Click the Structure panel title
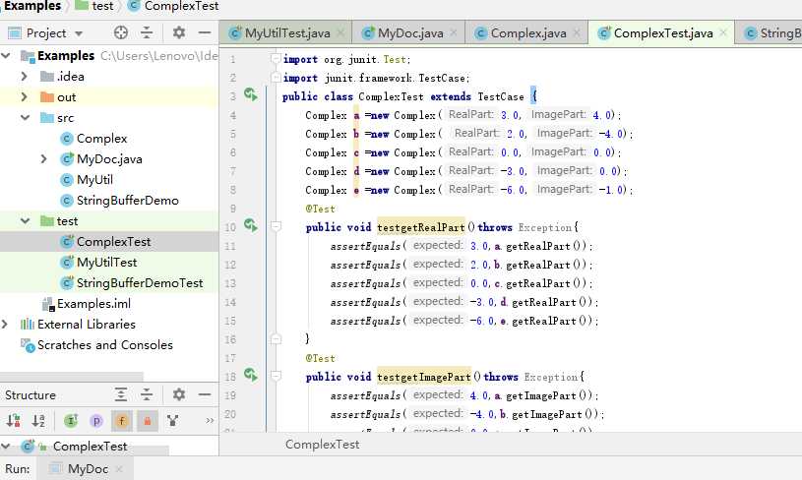Screen dimensions: 802x480 pyautogui.click(x=31, y=395)
